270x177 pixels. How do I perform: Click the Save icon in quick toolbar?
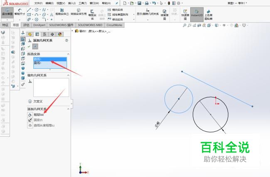point(139,3)
